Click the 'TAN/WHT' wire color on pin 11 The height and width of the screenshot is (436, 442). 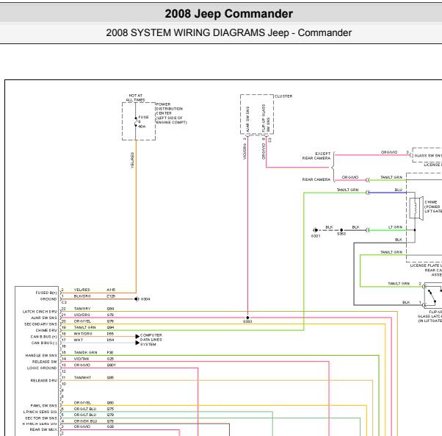pos(82,377)
